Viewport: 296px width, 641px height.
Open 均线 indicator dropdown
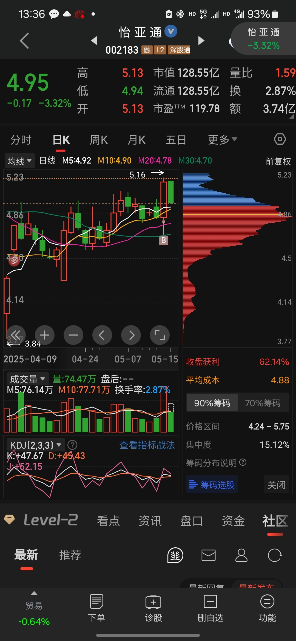pyautogui.click(x=20, y=161)
